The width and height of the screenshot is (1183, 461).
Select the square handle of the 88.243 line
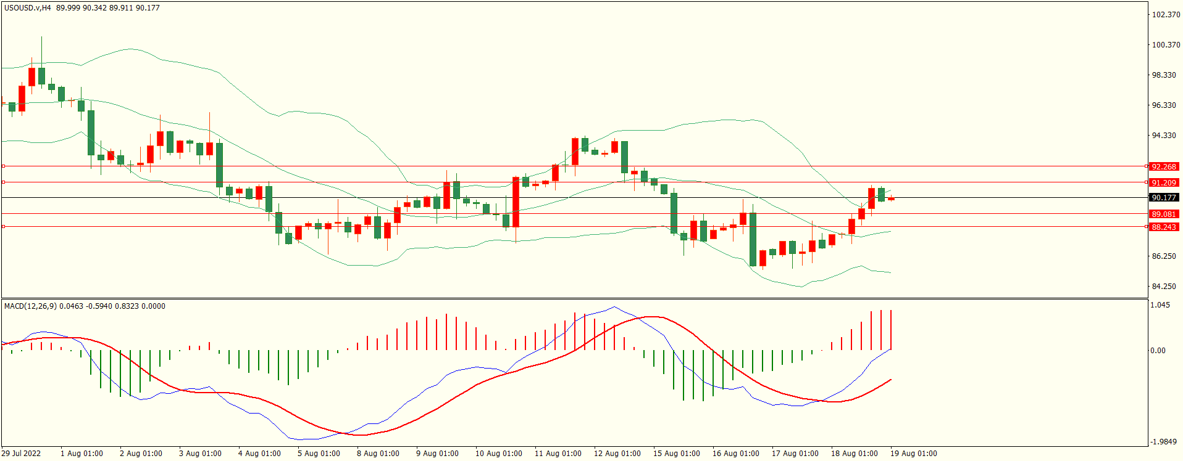point(4,227)
